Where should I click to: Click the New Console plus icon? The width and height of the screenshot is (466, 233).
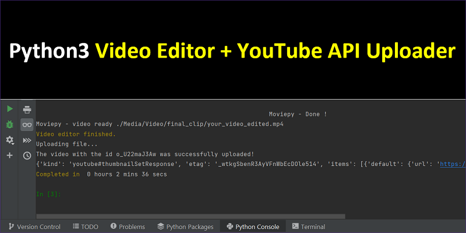pos(10,155)
